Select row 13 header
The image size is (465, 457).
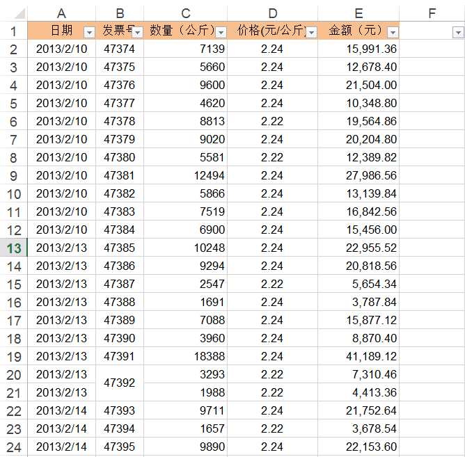[x=13, y=248]
